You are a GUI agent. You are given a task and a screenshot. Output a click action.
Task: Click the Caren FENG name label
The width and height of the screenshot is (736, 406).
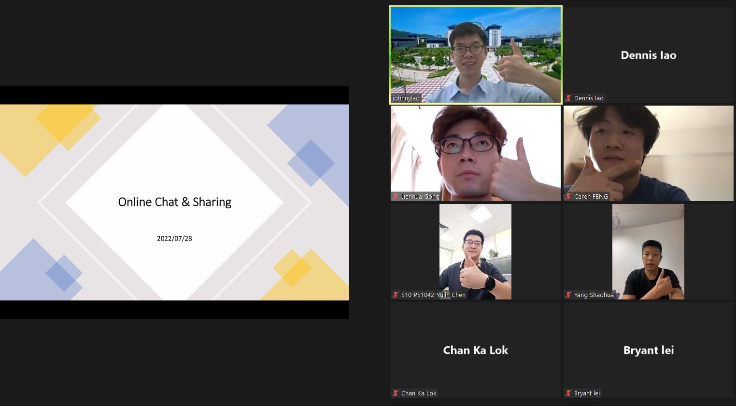click(x=591, y=196)
